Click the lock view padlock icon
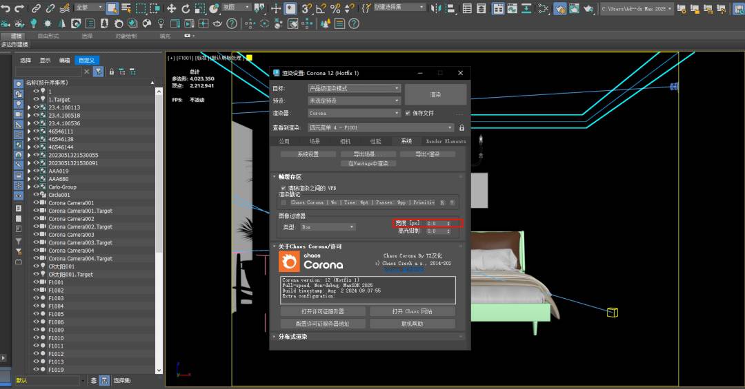This screenshot has width=745, height=389. 461,127
